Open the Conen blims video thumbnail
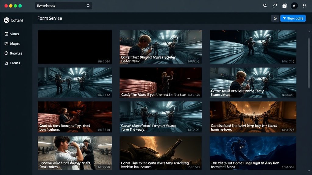 [161, 117]
